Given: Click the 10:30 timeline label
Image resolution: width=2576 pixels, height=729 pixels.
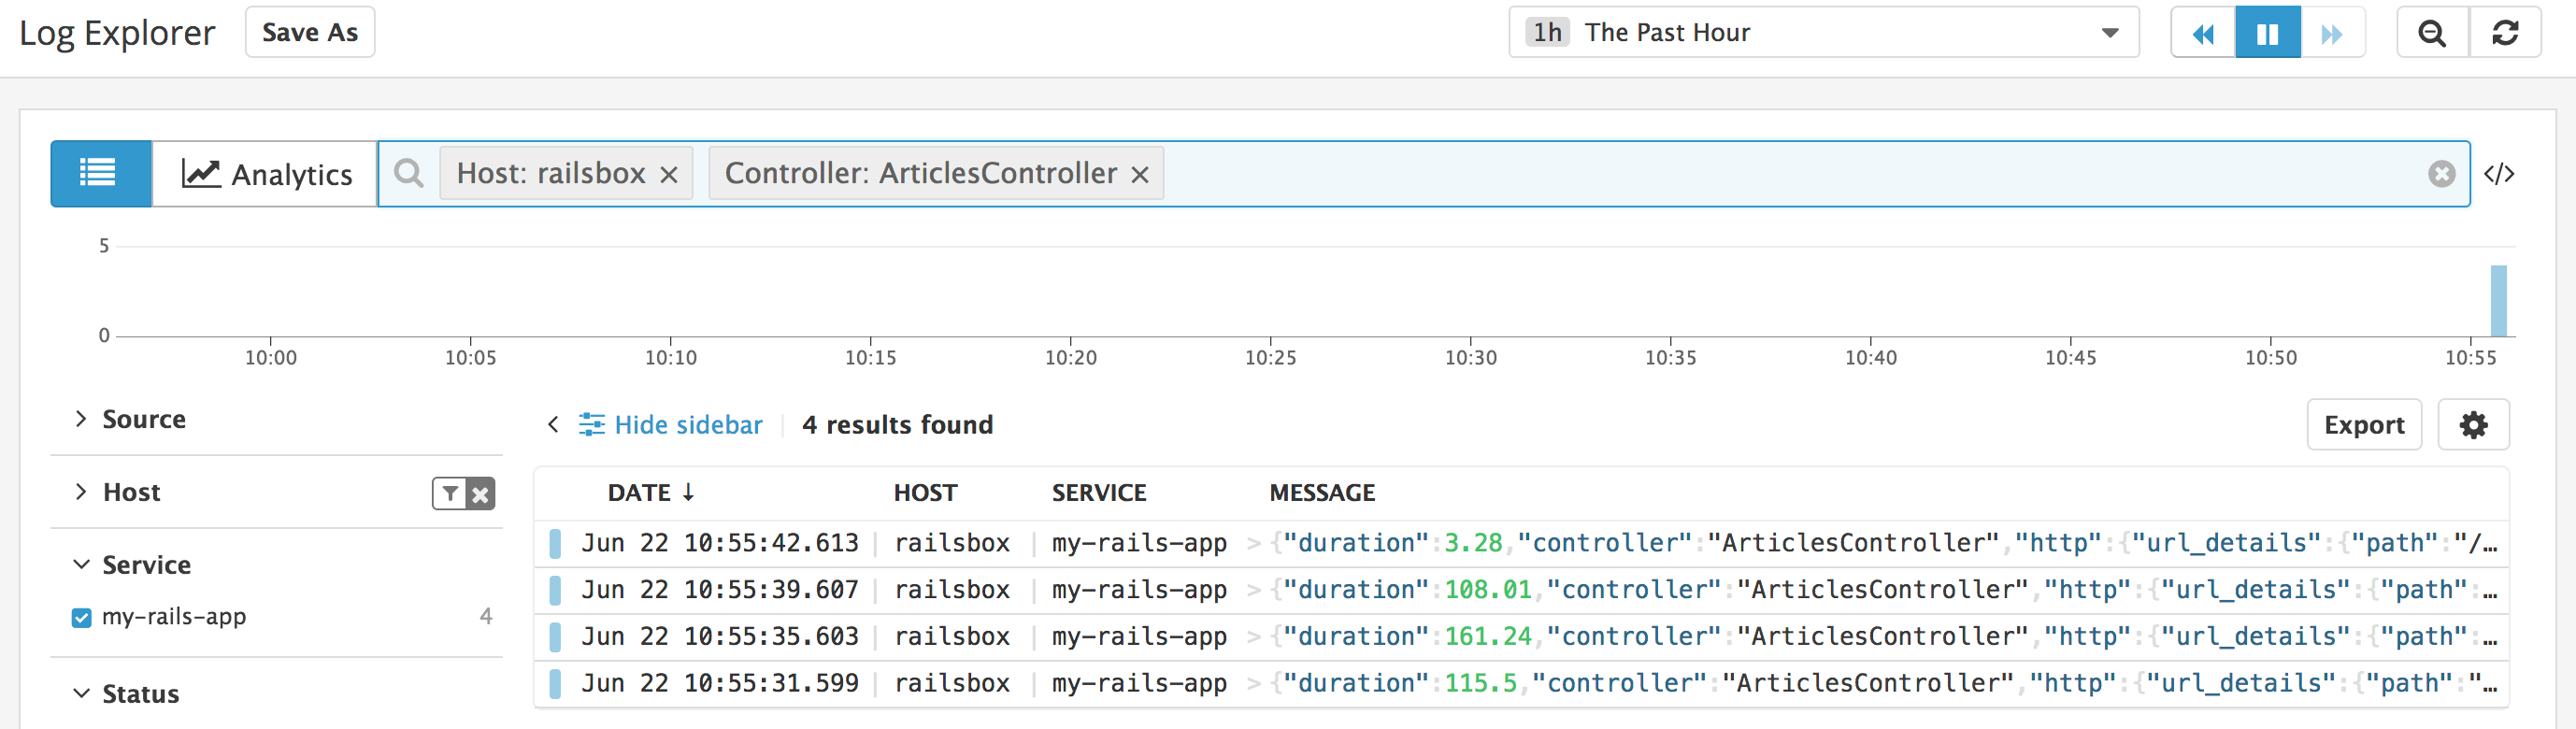Looking at the screenshot, I should point(1470,358).
